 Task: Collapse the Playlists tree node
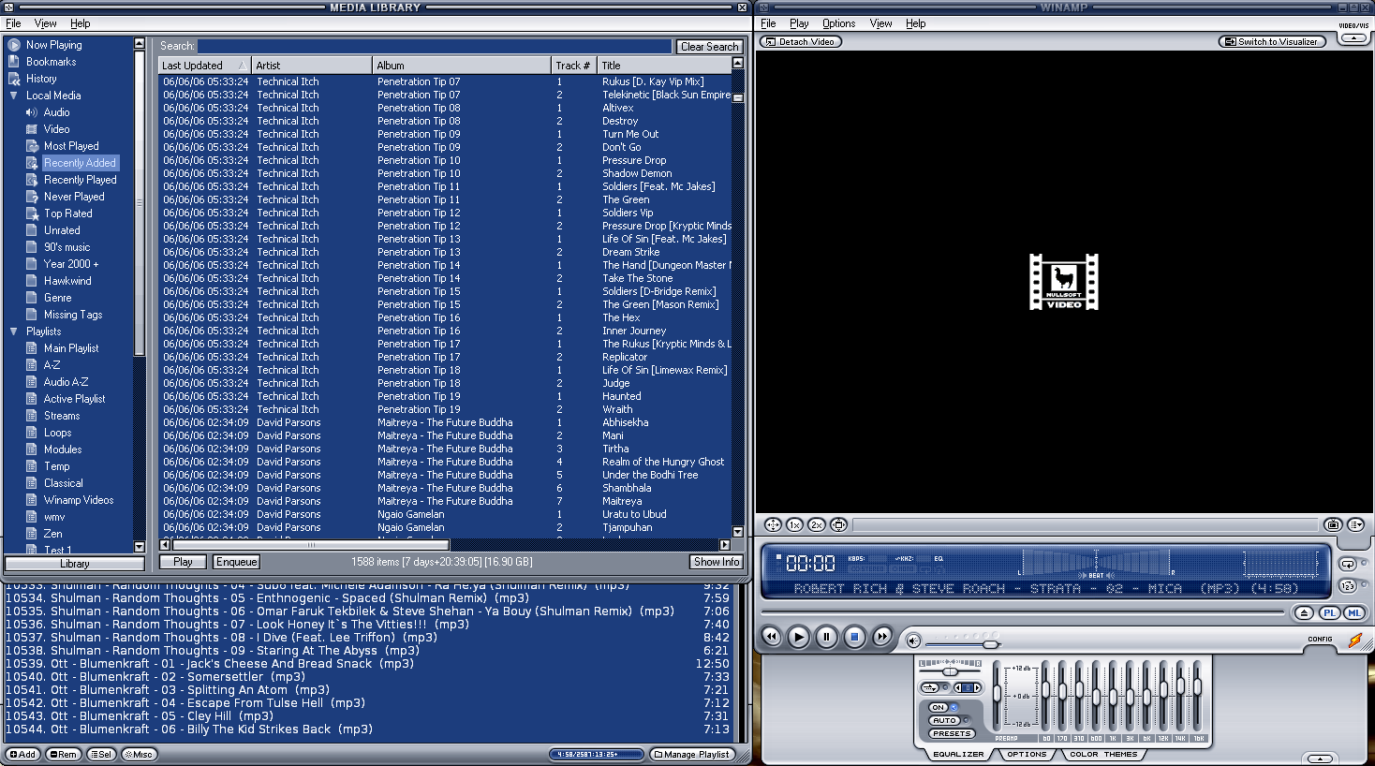[x=13, y=331]
